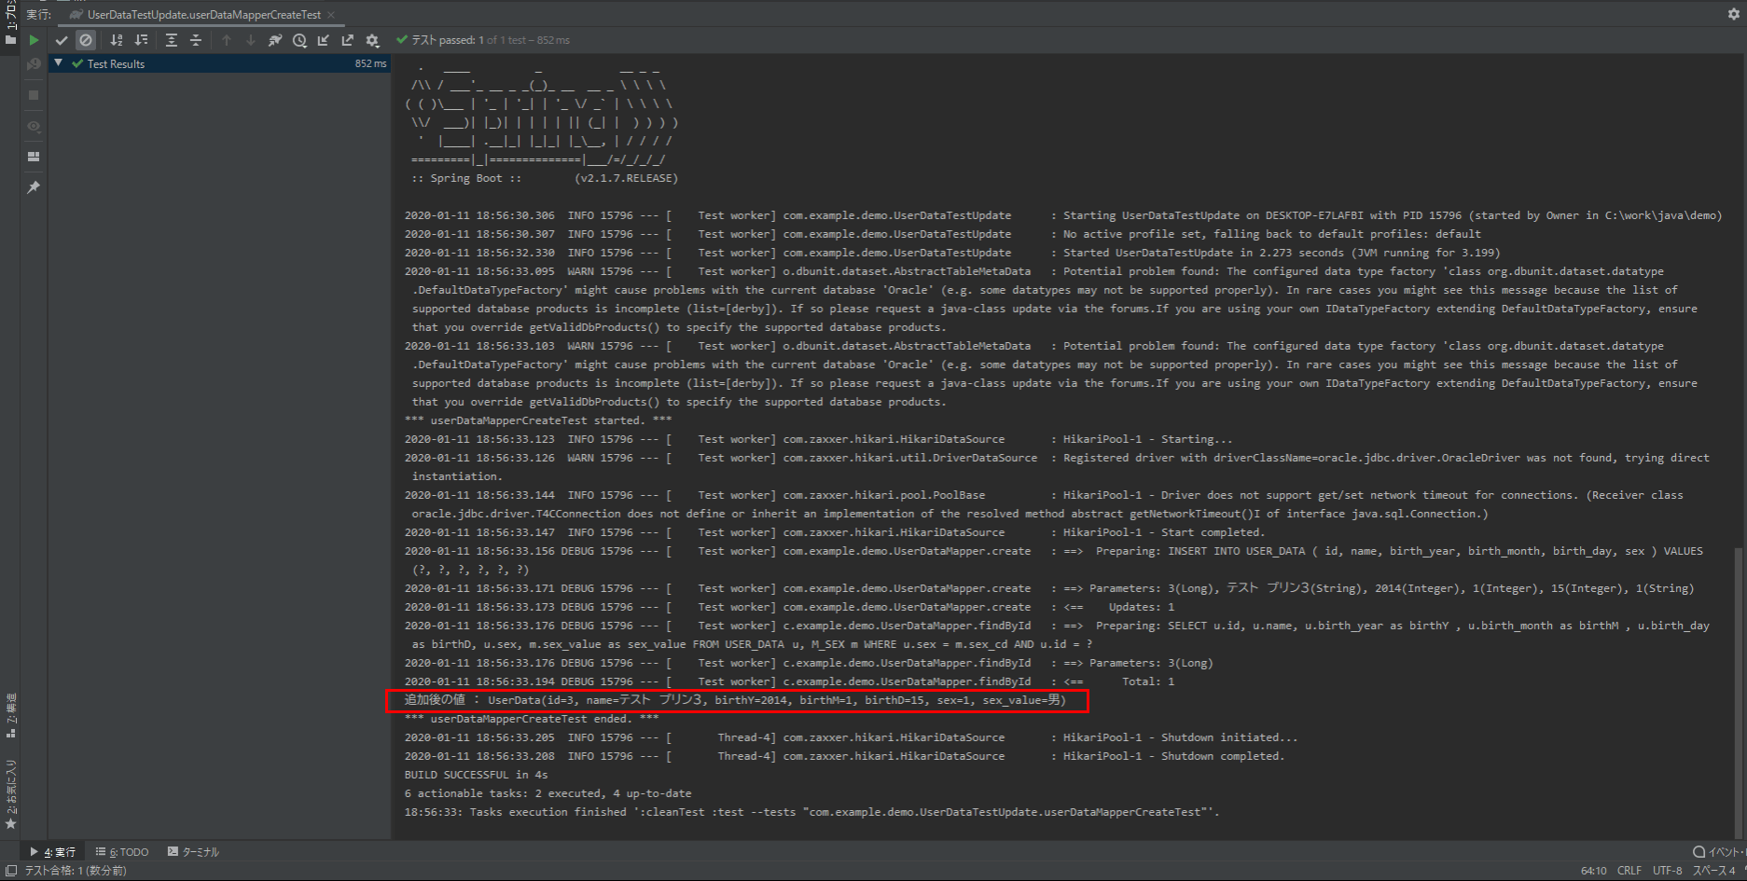Click the UTF-8 encoding in status bar

[x=1667, y=871]
